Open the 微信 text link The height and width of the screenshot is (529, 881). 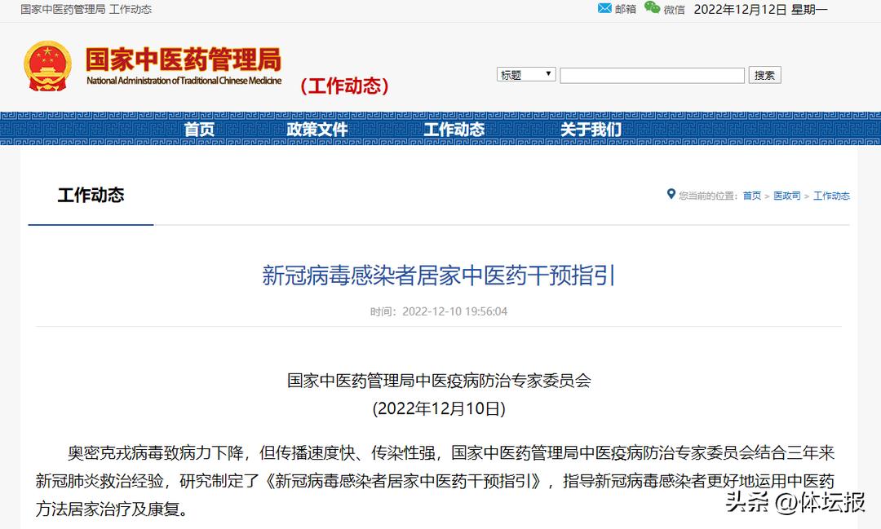pos(674,10)
